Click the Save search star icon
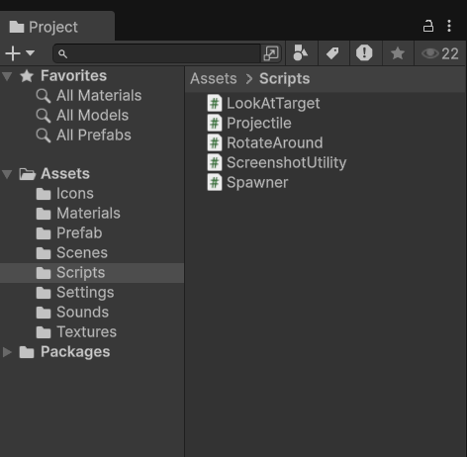Image resolution: width=467 pixels, height=457 pixels. click(x=398, y=53)
